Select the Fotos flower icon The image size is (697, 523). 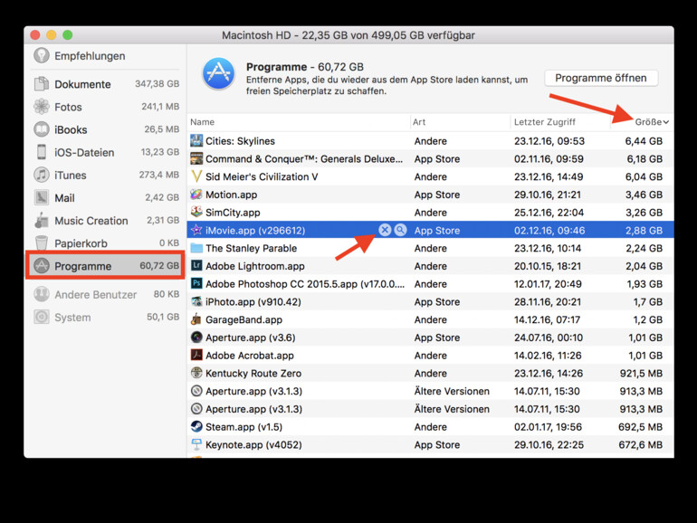coord(42,107)
